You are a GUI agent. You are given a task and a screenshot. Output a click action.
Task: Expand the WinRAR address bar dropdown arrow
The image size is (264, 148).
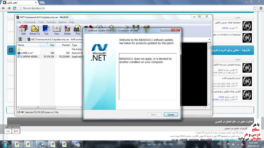(209, 39)
